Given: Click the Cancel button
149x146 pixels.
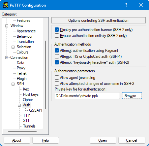Looking at the screenshot, I should 132,140.
